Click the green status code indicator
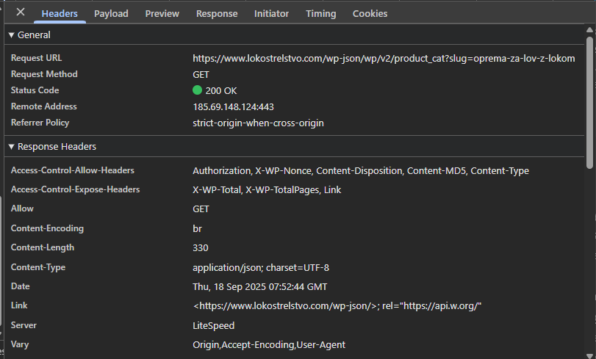Screen dimensions: 596x359 click(x=197, y=90)
